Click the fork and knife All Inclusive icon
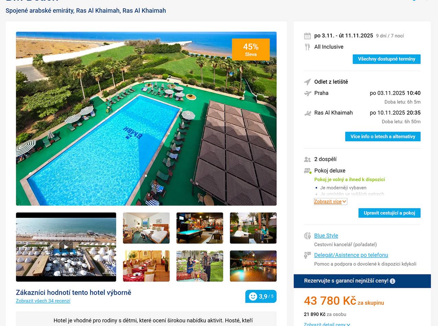The width and height of the screenshot is (438, 326). [x=307, y=47]
